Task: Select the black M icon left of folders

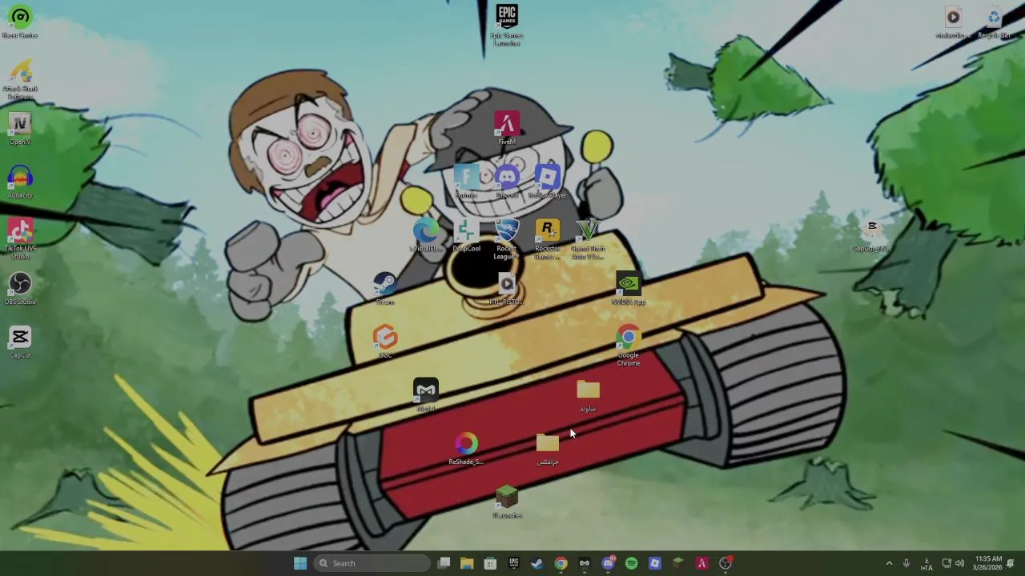Action: [425, 396]
